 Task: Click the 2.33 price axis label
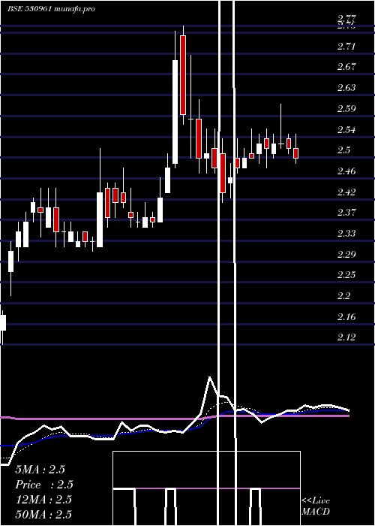coord(346,233)
